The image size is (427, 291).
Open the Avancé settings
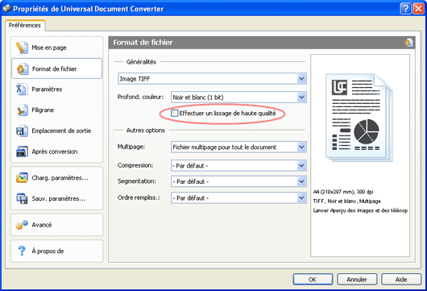[57, 225]
